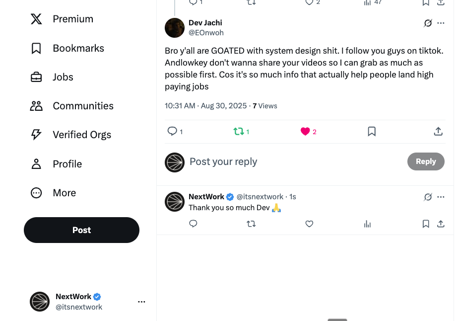This screenshot has width=458, height=321.
Task: Expand the More options menu
Action: click(53, 193)
